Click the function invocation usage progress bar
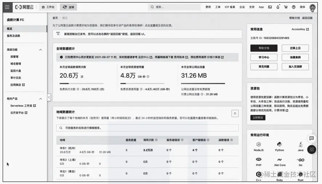 pos(82,84)
